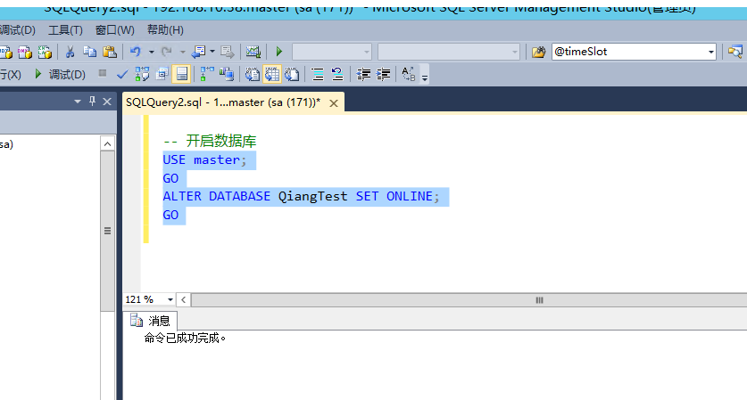Click the Paste clipboard icon
747x400 pixels.
(x=110, y=52)
